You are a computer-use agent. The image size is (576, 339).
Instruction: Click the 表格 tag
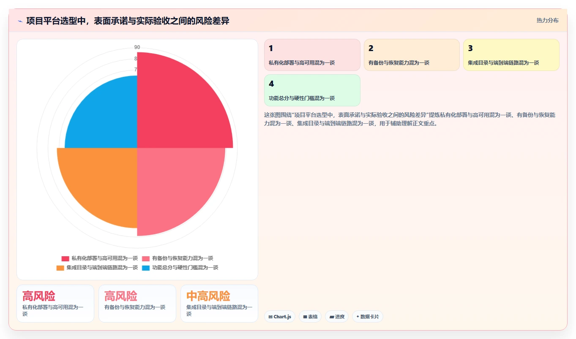pyautogui.click(x=311, y=317)
